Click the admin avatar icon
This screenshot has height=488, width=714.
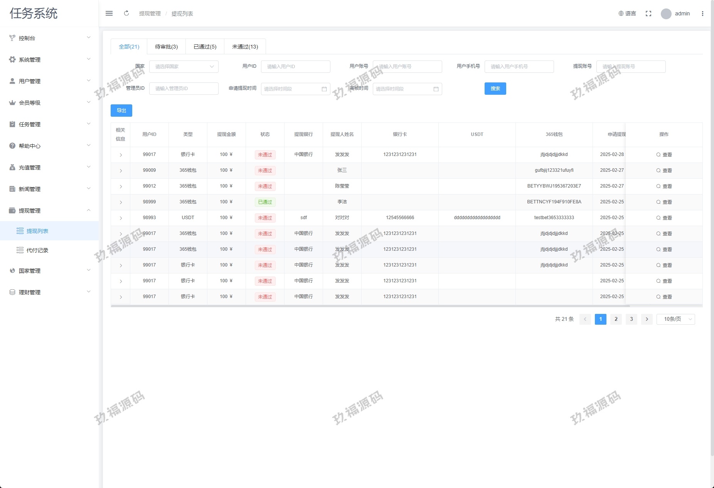coord(666,14)
